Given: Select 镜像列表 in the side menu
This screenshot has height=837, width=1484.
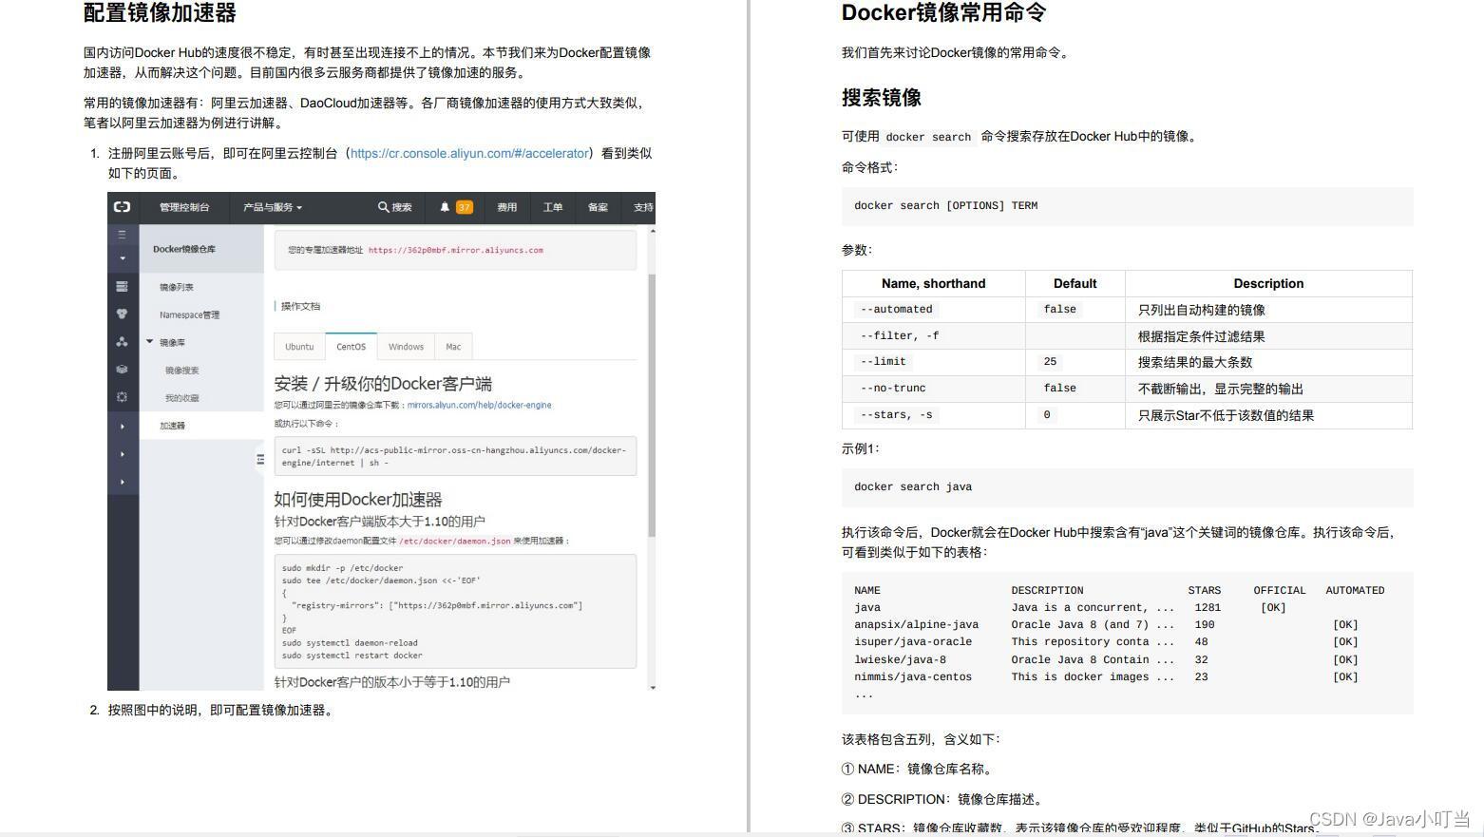Looking at the screenshot, I should click(x=177, y=287).
